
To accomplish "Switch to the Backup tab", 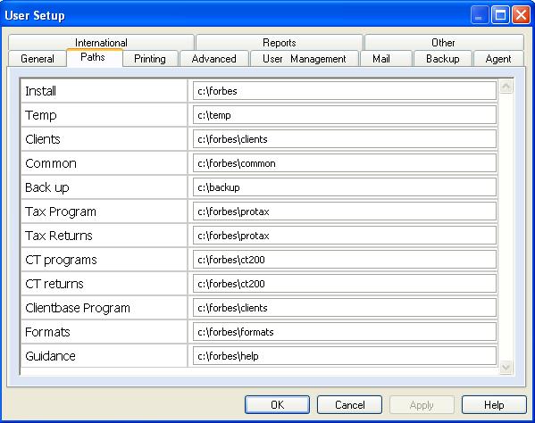I will (x=442, y=59).
